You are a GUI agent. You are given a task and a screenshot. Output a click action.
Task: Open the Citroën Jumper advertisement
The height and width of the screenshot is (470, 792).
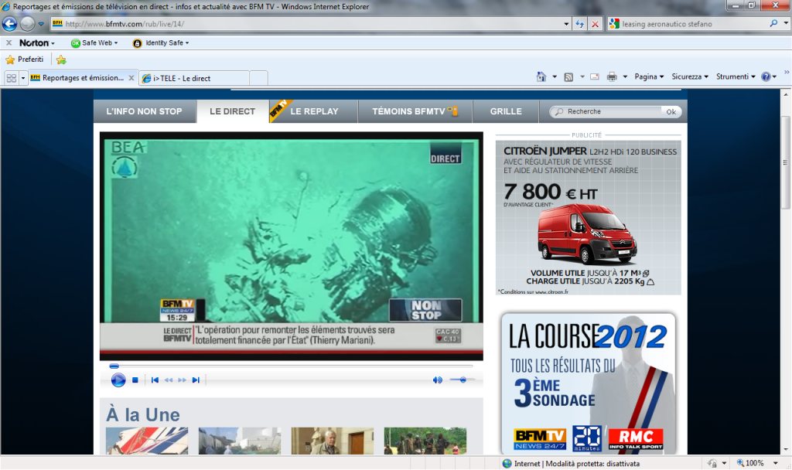point(589,217)
